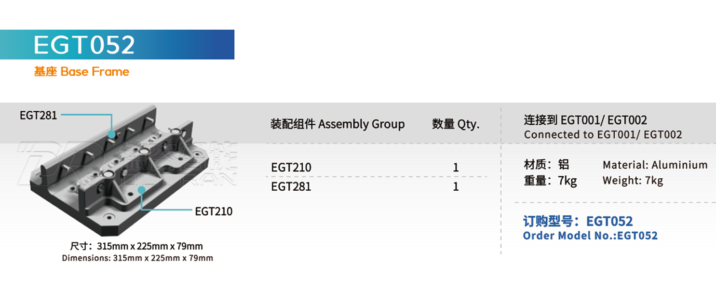Viewport: 716px width, 303px height.
Task: Click the Qty. column header
Action: pos(456,124)
